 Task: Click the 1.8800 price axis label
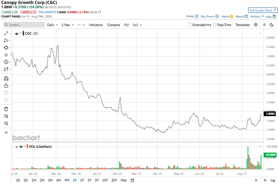270,113
